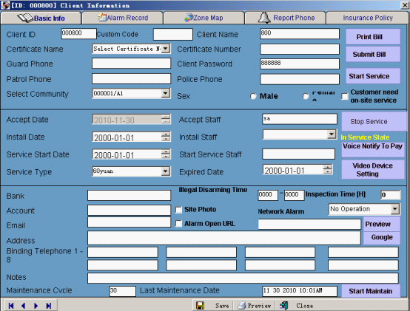This screenshot has height=311, width=410.
Task: Open the Network Alarm dropdown
Action: 395,209
